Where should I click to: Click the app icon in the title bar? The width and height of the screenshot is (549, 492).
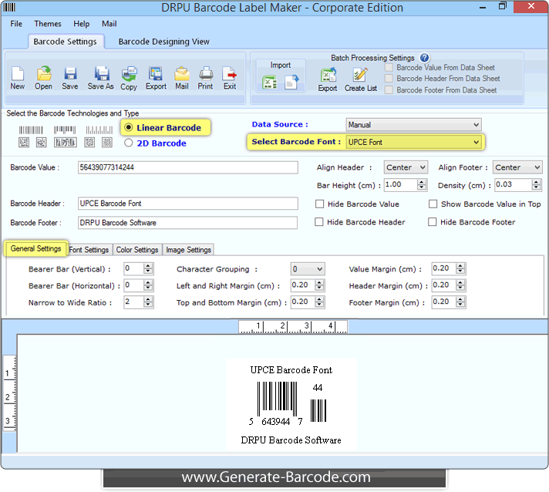(x=9, y=7)
